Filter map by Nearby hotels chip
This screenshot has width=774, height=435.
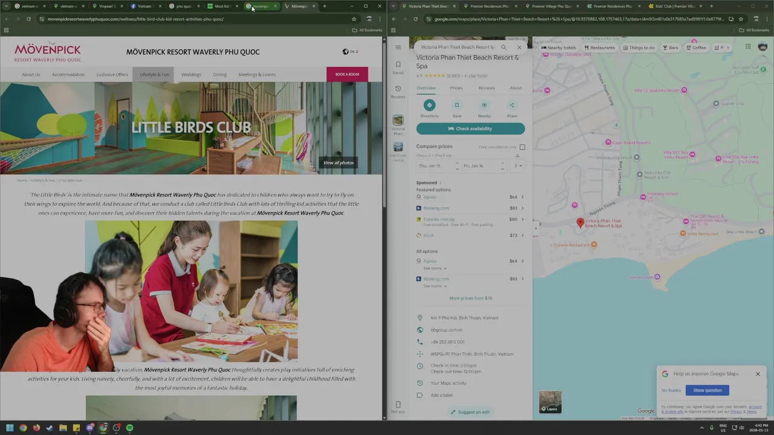click(x=559, y=47)
